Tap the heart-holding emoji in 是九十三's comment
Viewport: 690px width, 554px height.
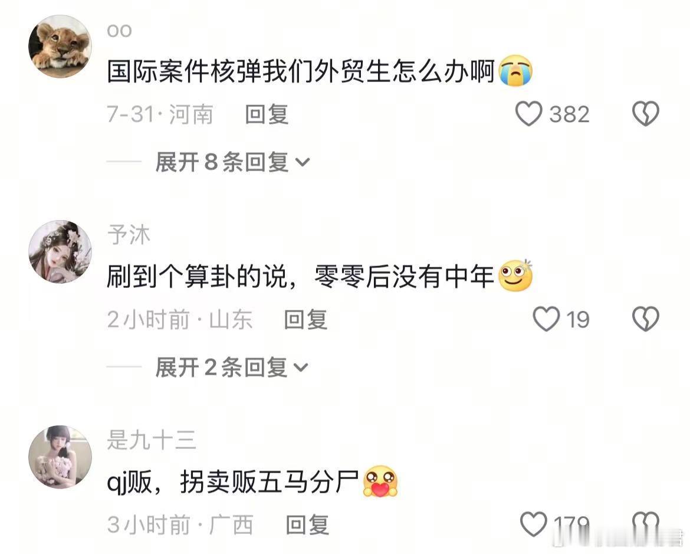pos(380,482)
